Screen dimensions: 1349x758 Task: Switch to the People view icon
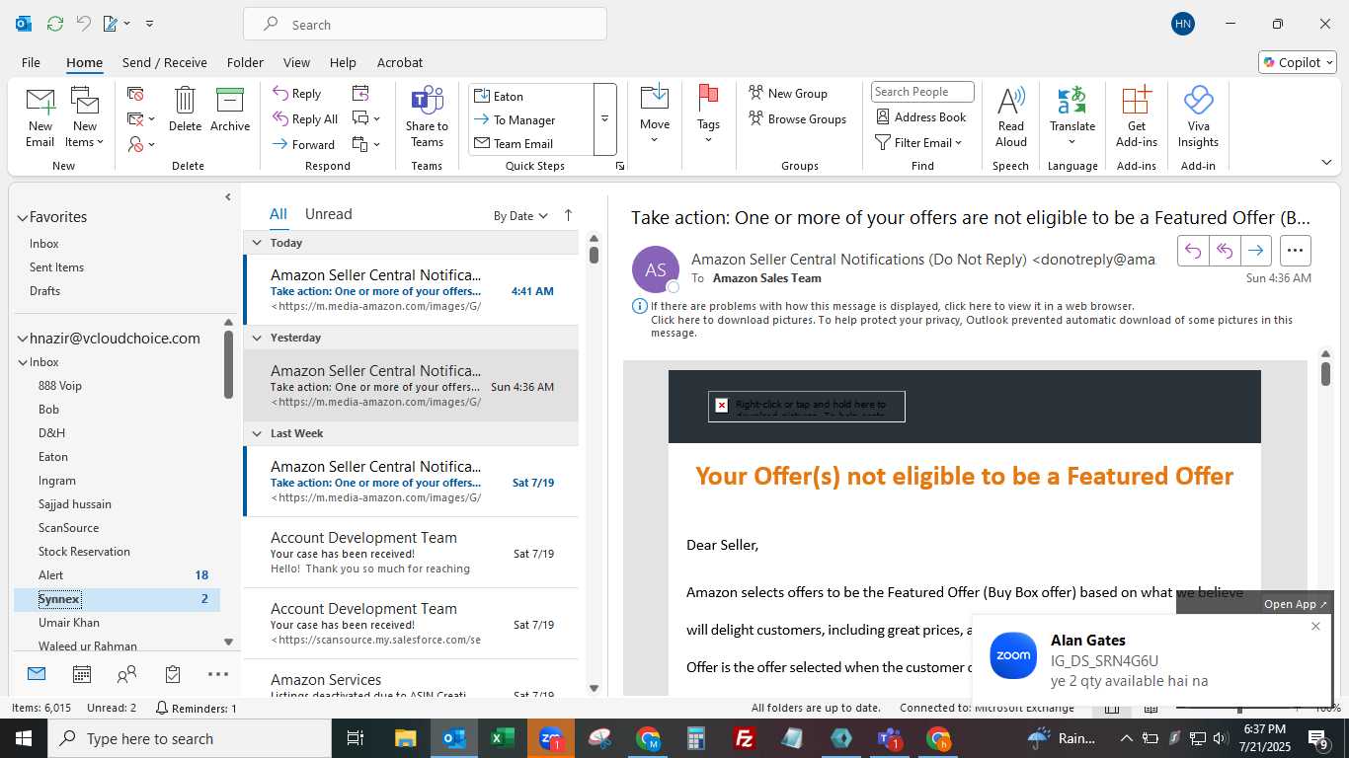tap(127, 674)
